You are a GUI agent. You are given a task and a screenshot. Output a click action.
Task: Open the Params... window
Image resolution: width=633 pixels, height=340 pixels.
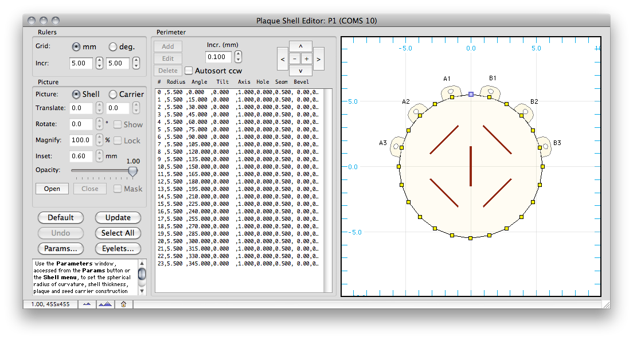click(61, 248)
